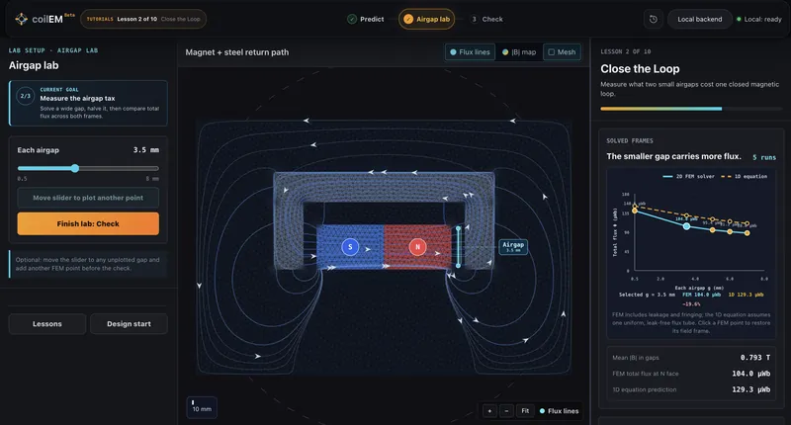Click the 5 runs counter
The height and width of the screenshot is (425, 791).
click(764, 157)
